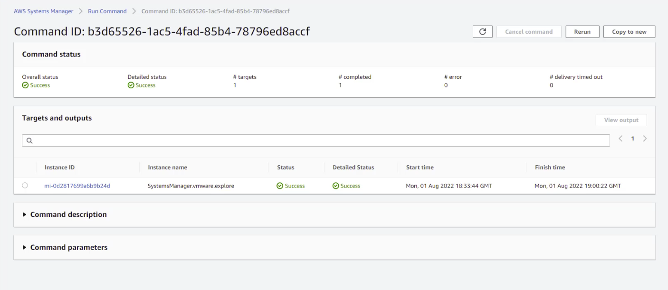Click the Rerun button
The width and height of the screenshot is (668, 290).
click(x=582, y=31)
